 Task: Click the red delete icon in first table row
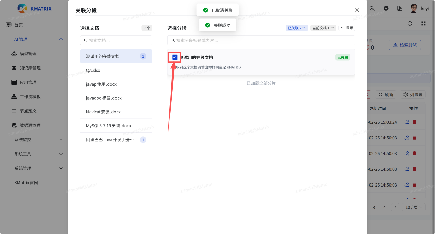[x=414, y=122]
